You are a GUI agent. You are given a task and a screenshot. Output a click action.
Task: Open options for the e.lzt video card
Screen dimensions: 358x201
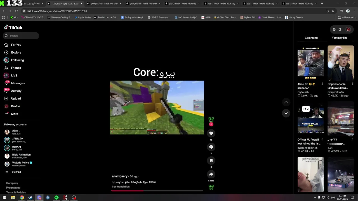tap(352, 140)
